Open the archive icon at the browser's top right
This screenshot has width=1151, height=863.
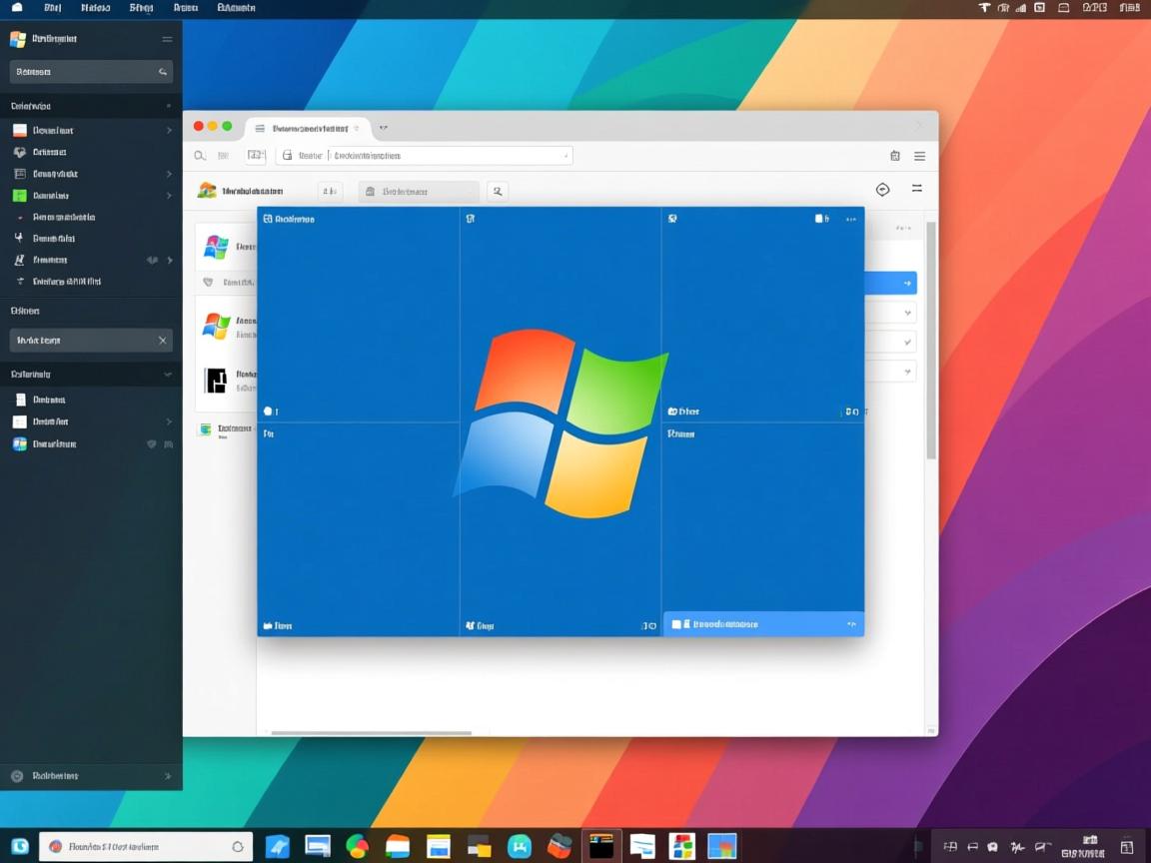tap(894, 155)
